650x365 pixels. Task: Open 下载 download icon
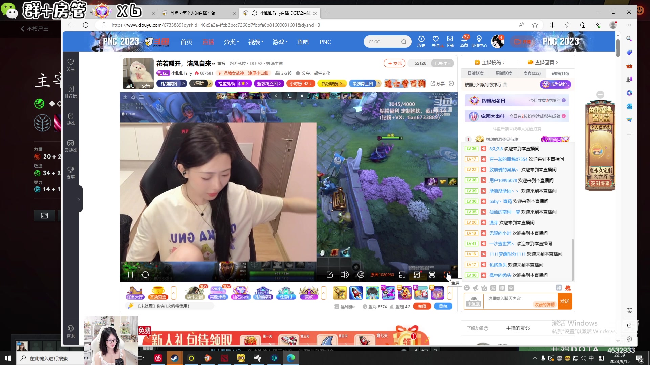pos(450,42)
